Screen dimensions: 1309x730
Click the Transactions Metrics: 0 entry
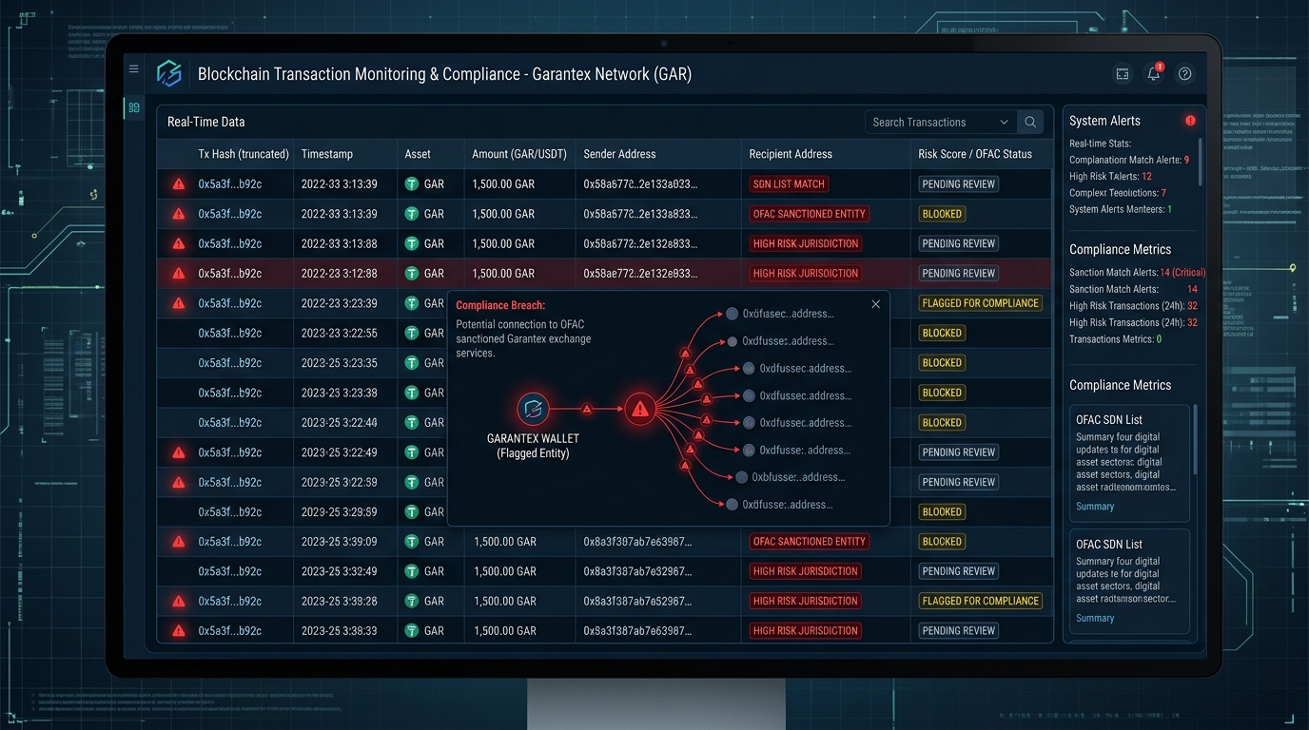point(1115,339)
